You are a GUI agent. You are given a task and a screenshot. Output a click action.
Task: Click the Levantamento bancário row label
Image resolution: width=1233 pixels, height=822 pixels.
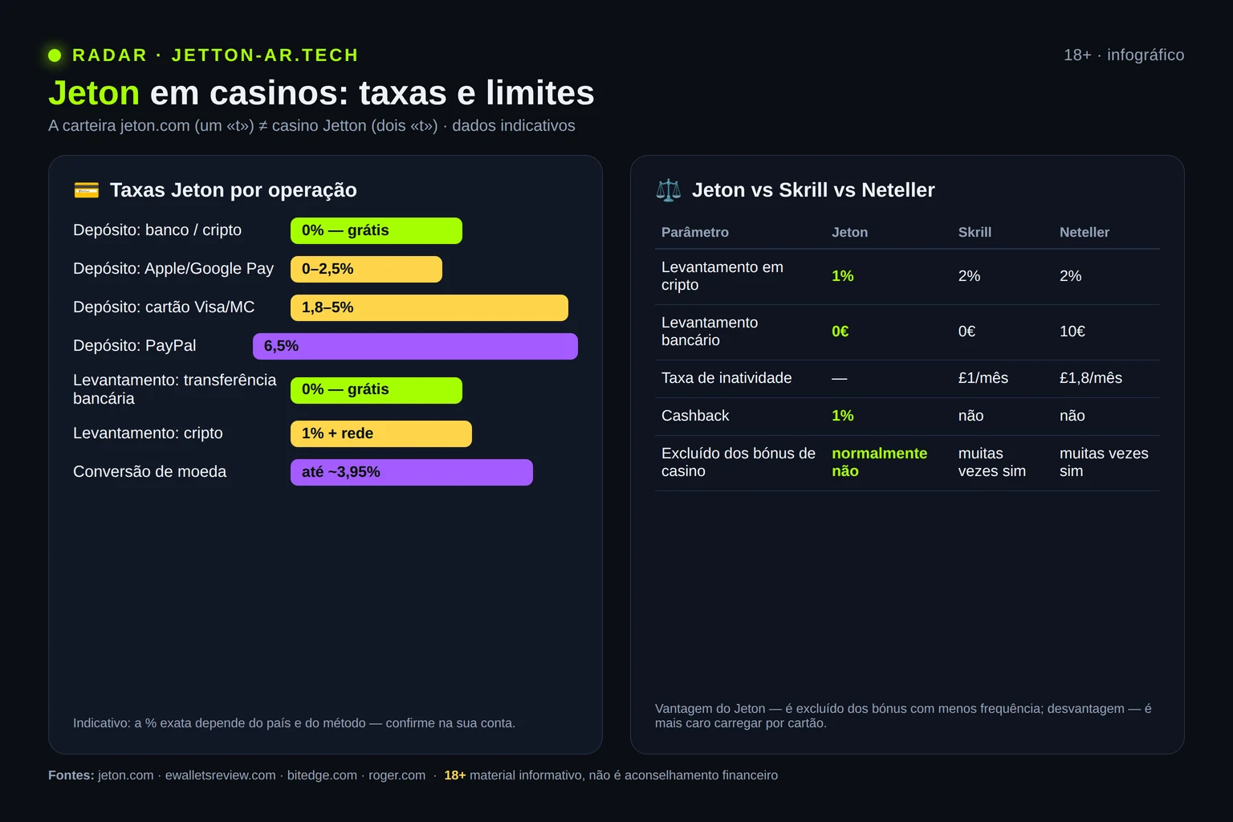[x=710, y=332]
